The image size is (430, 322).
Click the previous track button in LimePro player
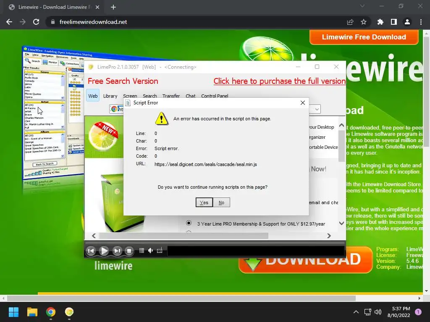[x=91, y=251]
